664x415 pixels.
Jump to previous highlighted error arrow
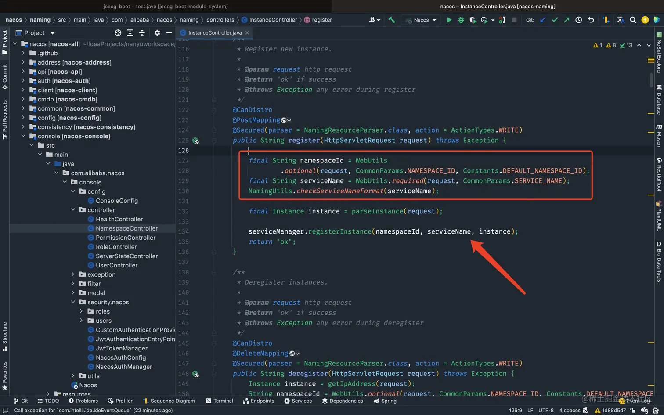[x=639, y=45]
